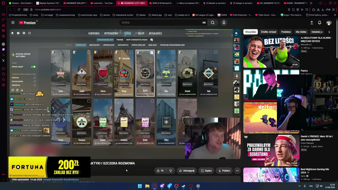Click the Zapisz save button
This screenshot has width=338, height=190.
tap(206, 171)
